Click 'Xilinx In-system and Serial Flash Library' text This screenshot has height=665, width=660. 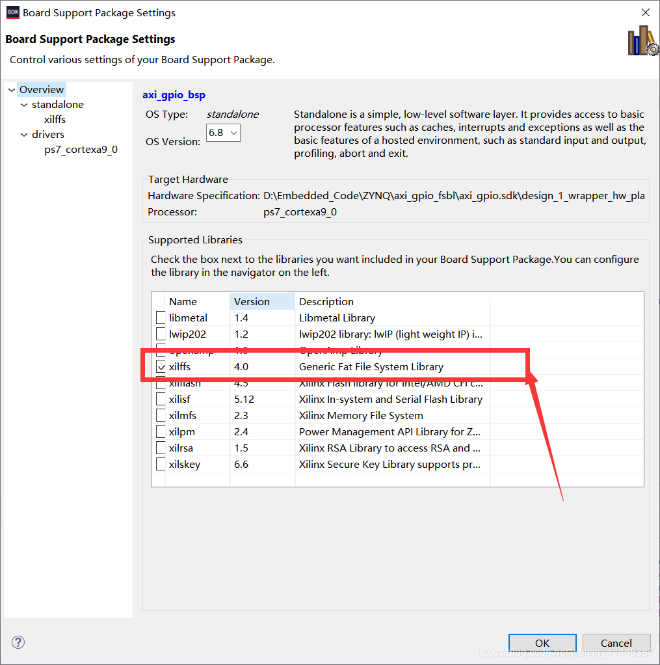[391, 399]
